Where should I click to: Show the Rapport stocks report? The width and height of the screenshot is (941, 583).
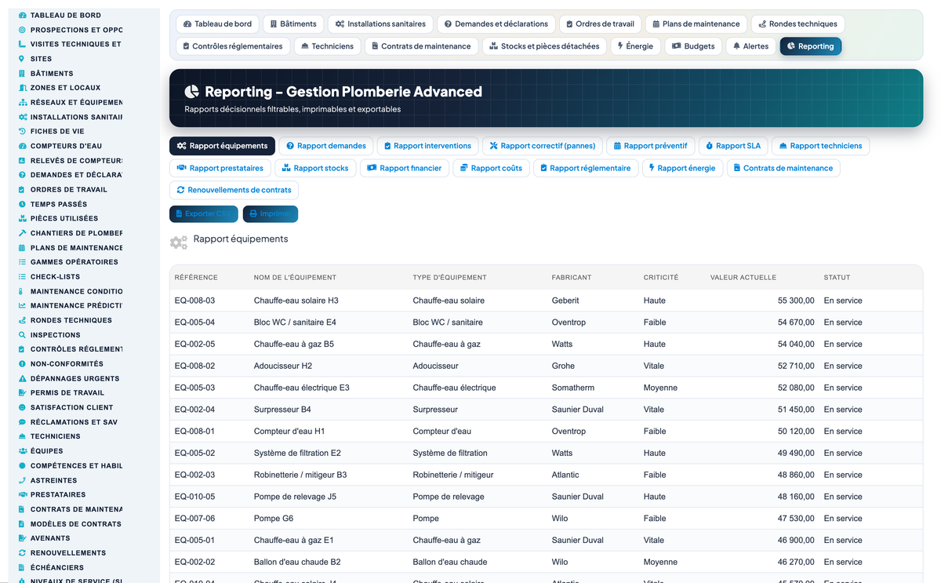(315, 168)
